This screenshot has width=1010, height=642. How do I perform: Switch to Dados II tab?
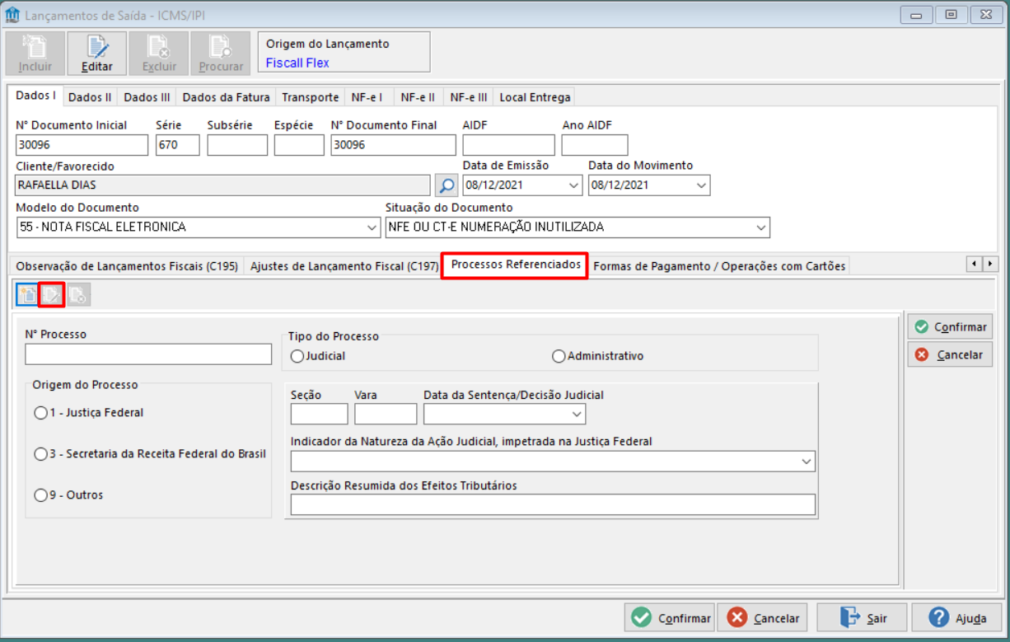coord(90,97)
